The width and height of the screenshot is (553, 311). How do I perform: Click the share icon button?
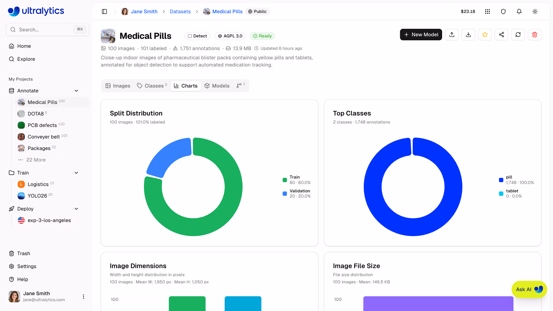coord(501,35)
